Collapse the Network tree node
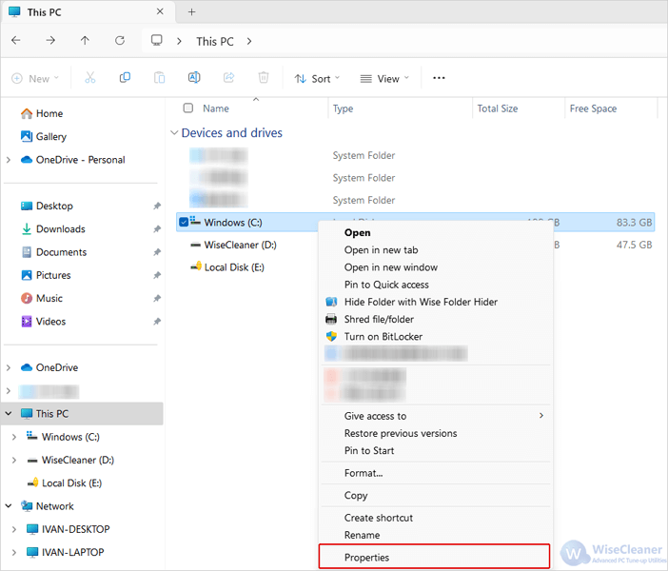The height and width of the screenshot is (571, 668). click(9, 505)
